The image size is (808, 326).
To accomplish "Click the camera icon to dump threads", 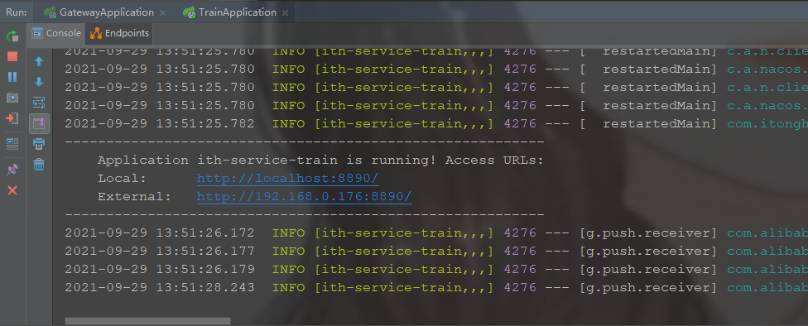I will pos(12,98).
